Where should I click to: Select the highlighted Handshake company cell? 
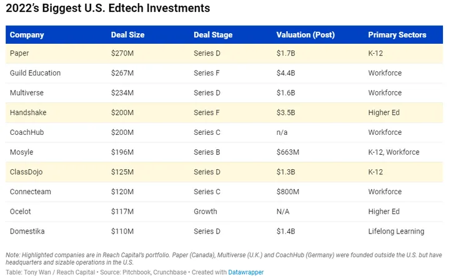[x=28, y=112]
